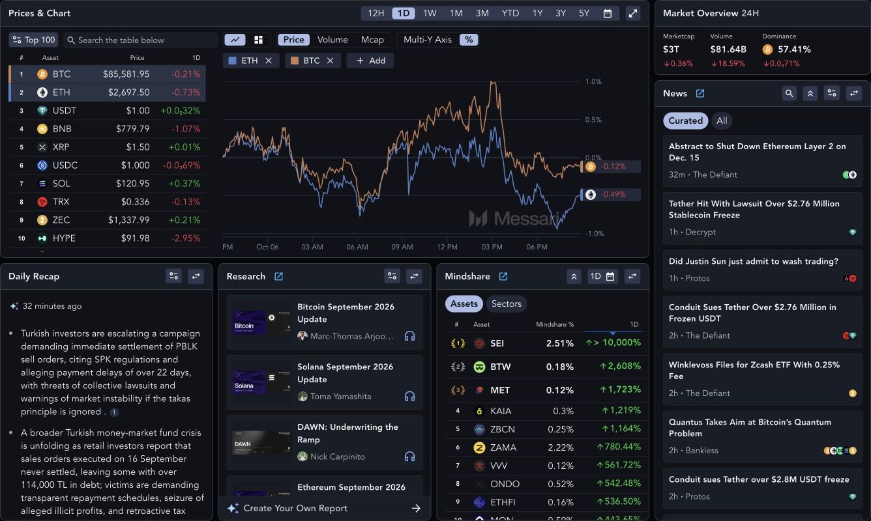Remove ETH chip from chart
Screen dimensions: 871x521
point(269,61)
